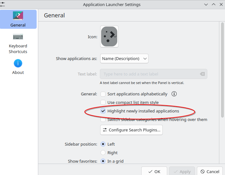Select the General sidebar page

tap(18, 19)
